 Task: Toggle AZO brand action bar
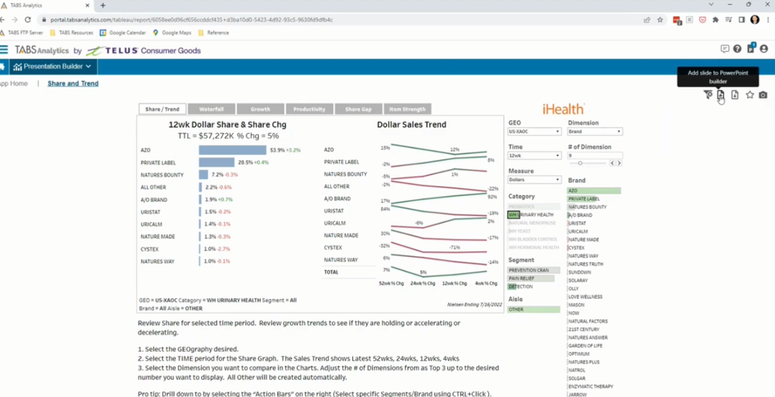(x=594, y=191)
